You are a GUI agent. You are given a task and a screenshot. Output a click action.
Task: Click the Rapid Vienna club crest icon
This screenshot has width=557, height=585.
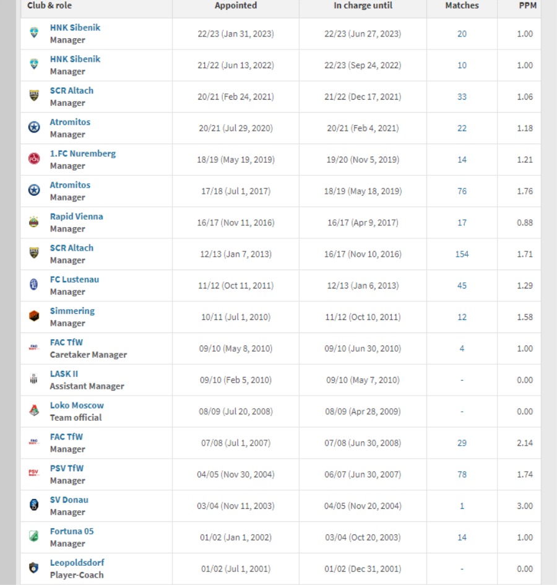point(34,222)
